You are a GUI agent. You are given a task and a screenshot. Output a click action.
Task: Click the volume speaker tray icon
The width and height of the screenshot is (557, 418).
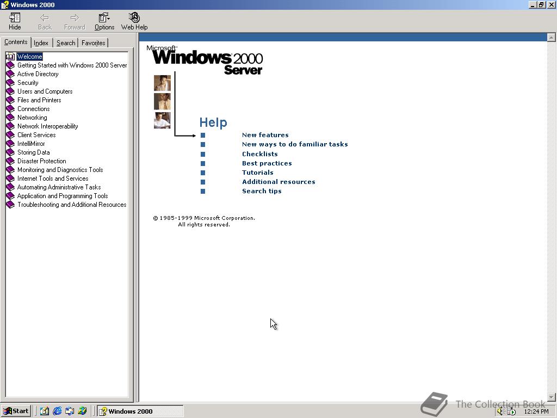tap(500, 411)
